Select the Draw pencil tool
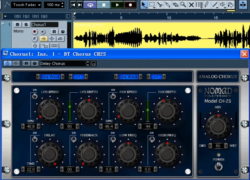 (207, 5)
